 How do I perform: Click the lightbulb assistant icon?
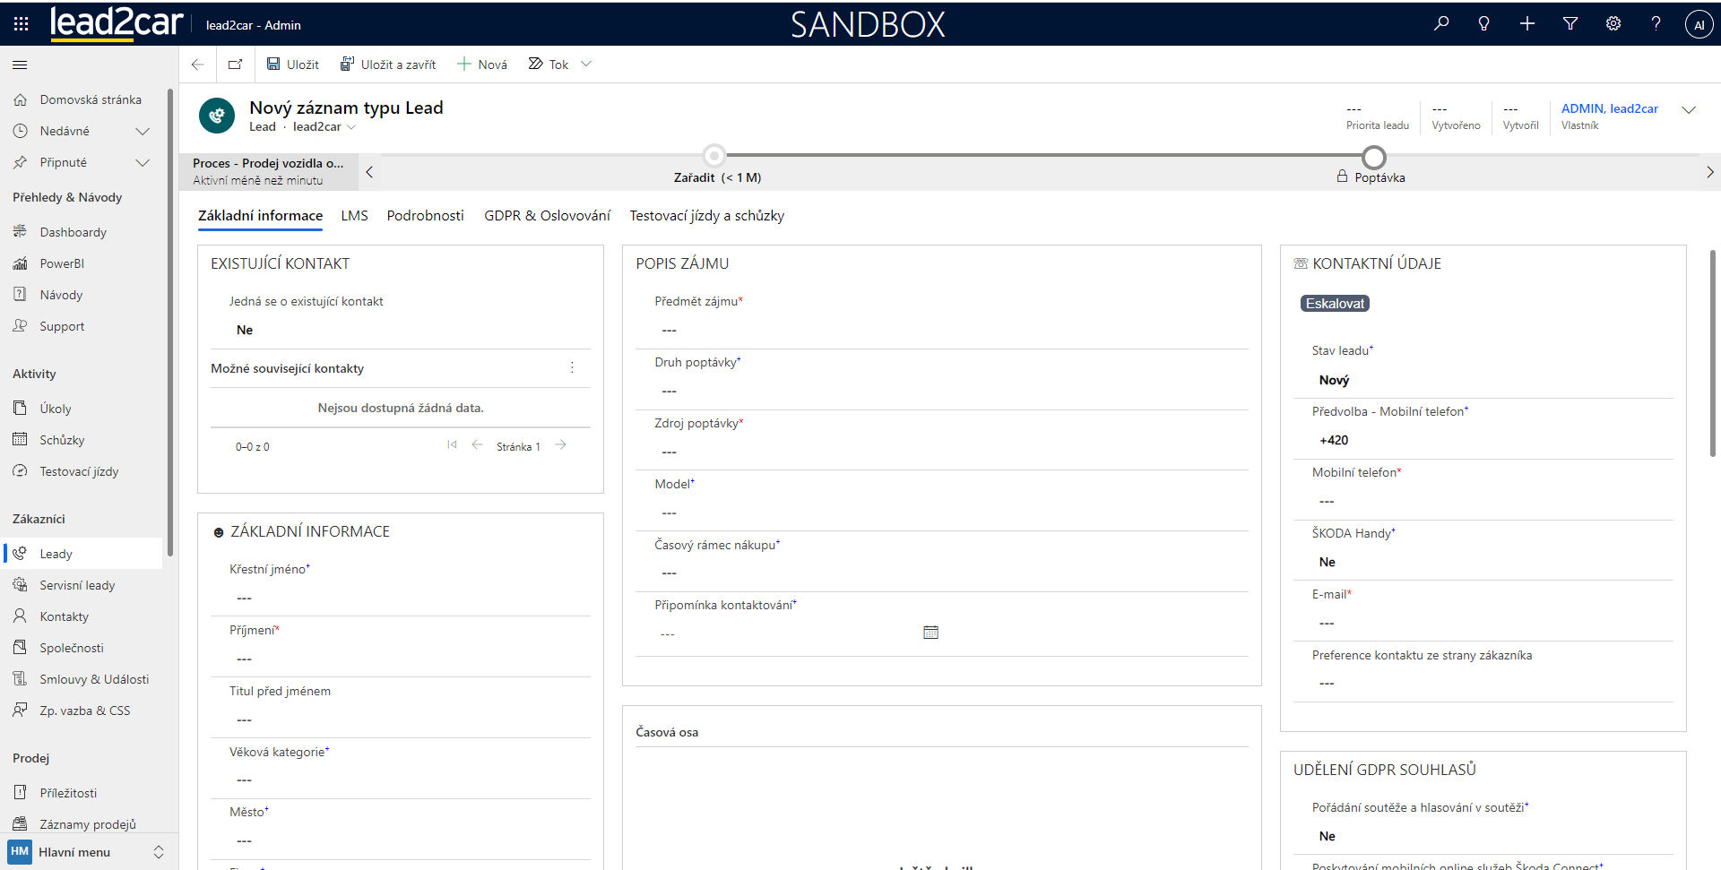pos(1484,24)
